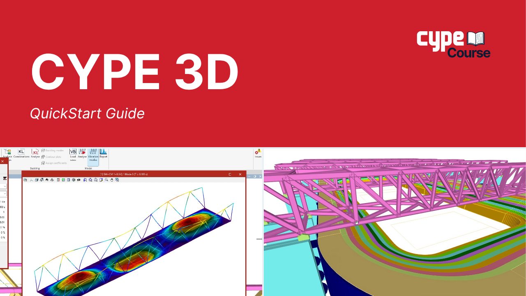Image resolution: width=526 pixels, height=296 pixels.
Task: Click the Analyse icon in the Modal group
Action: click(82, 154)
